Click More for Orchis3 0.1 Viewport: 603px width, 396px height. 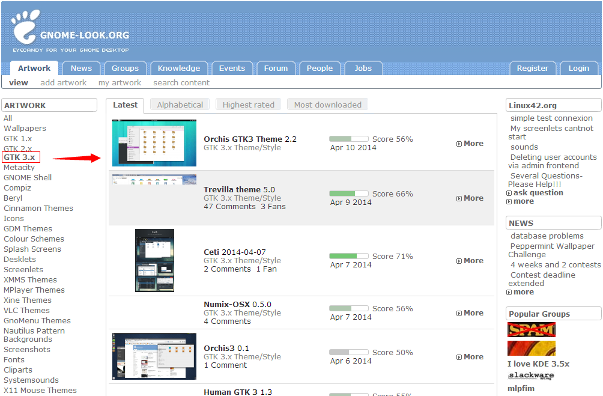pyautogui.click(x=470, y=357)
